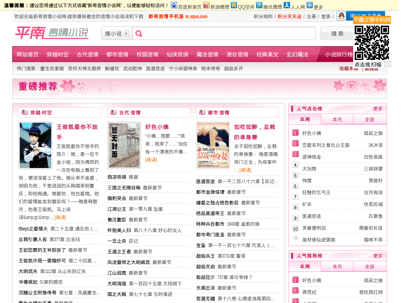Viewport: 404px width, 303px height.
Task: Click the QQ Zone star icon
Action: [234, 6]
